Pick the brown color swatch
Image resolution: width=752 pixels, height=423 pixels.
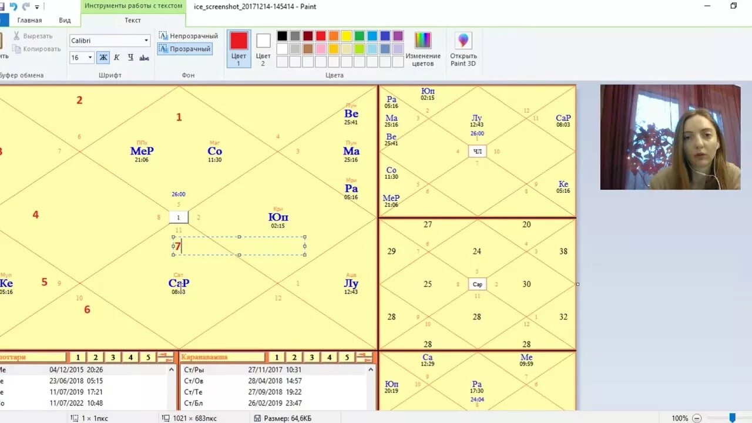tap(308, 49)
